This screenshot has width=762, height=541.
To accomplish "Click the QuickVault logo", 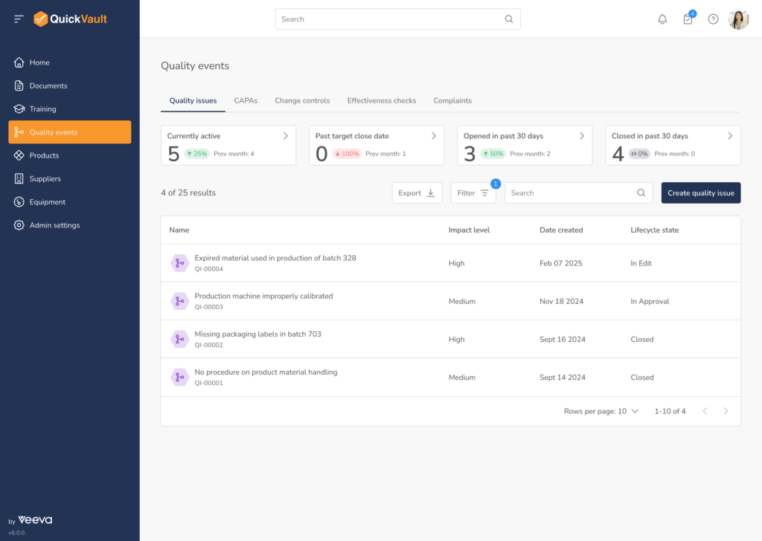I will [71, 19].
